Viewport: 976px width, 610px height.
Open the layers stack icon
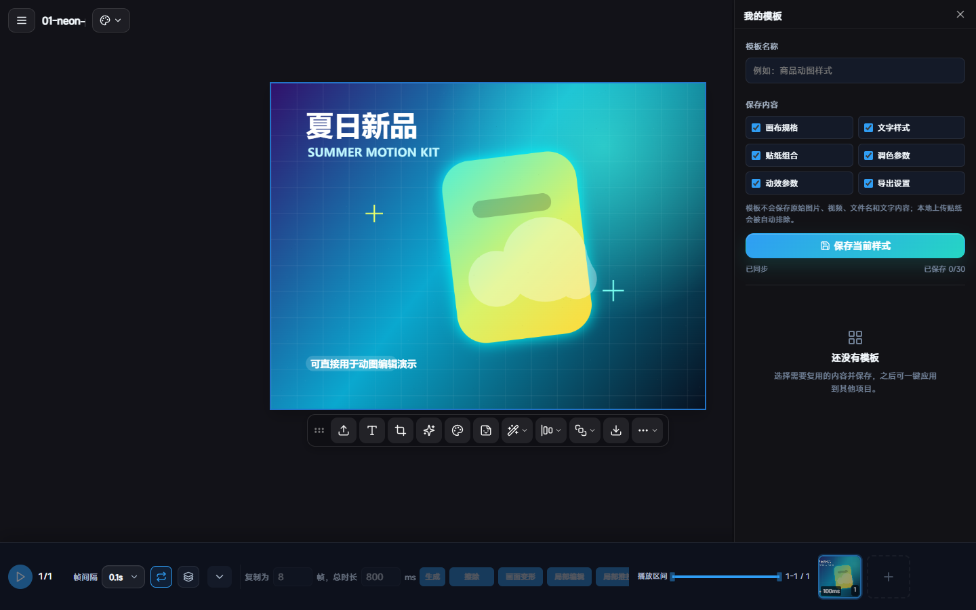click(188, 577)
